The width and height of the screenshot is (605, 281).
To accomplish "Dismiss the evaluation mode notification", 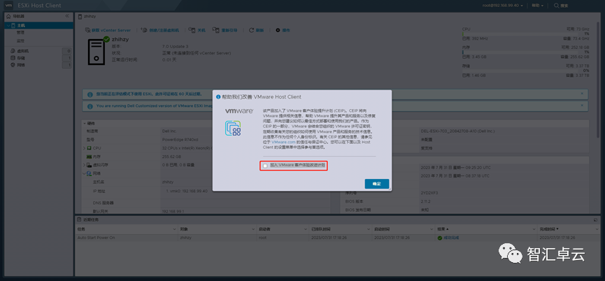I will (x=582, y=94).
